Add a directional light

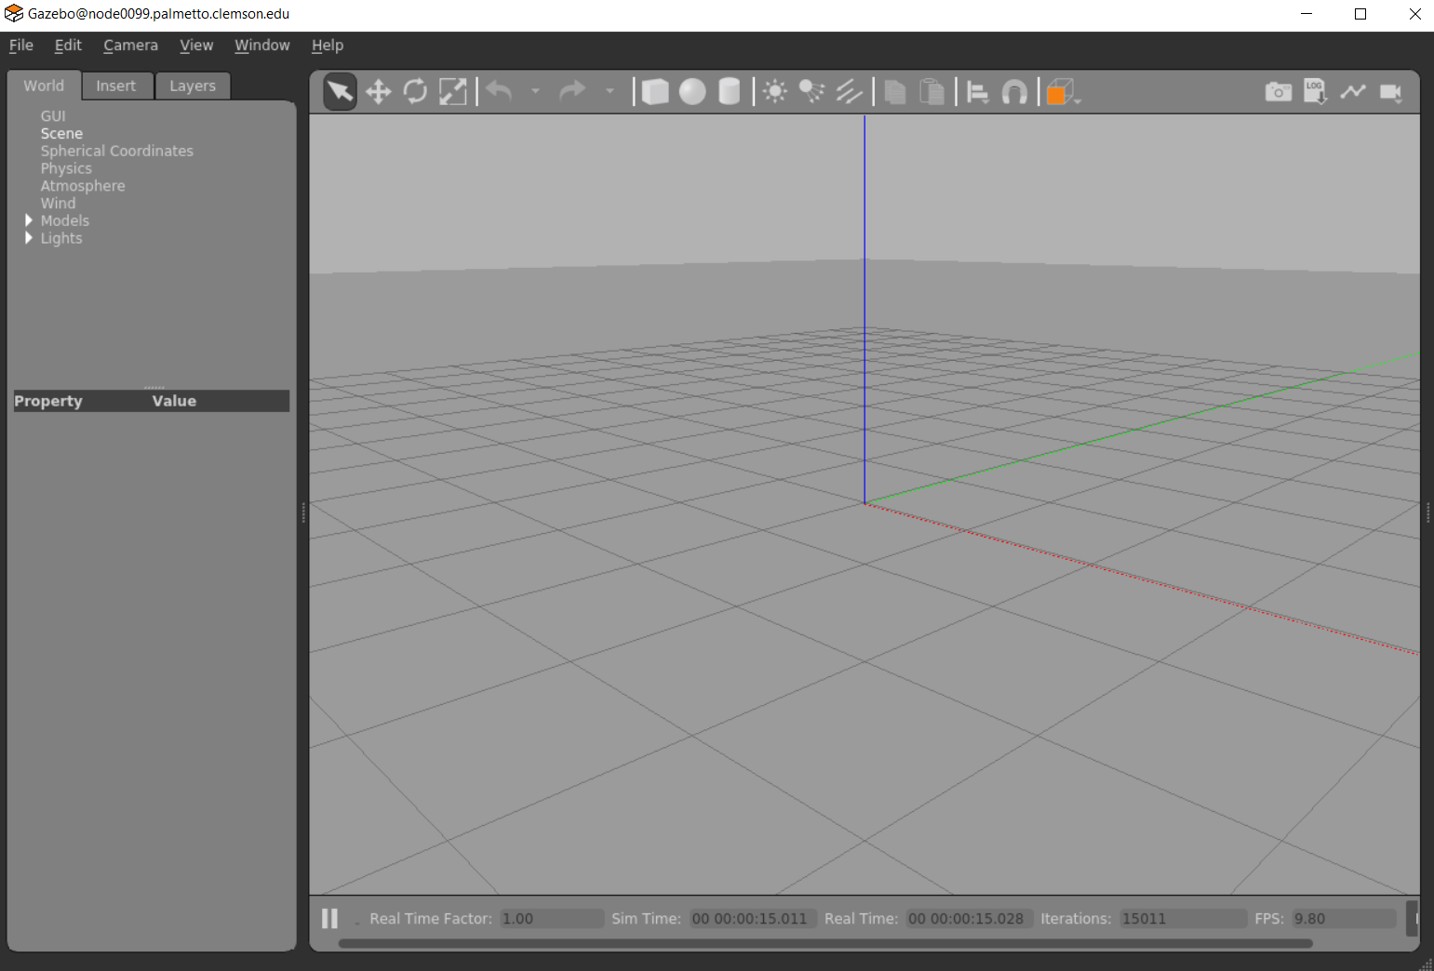pyautogui.click(x=849, y=91)
